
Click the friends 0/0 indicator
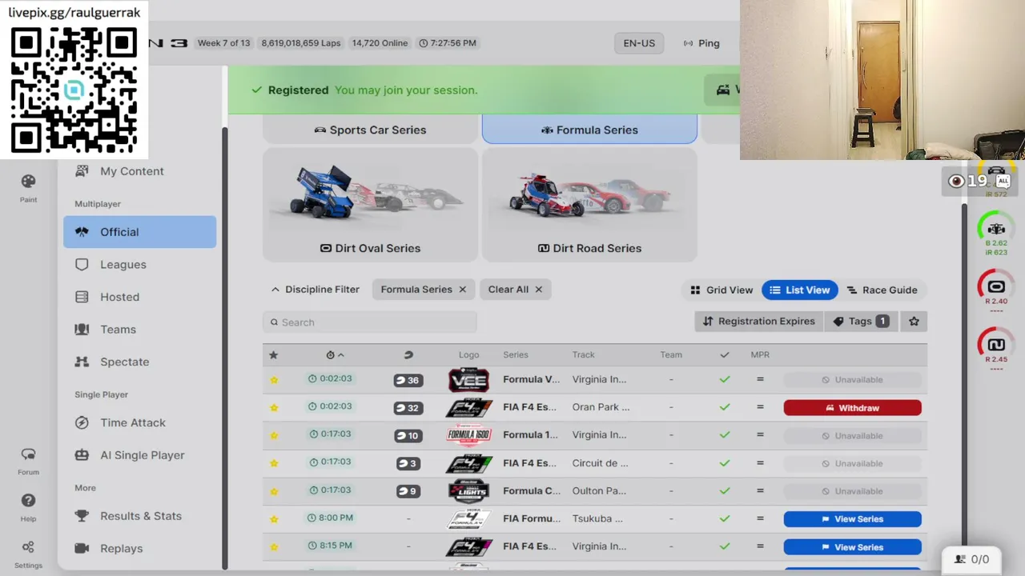click(971, 559)
